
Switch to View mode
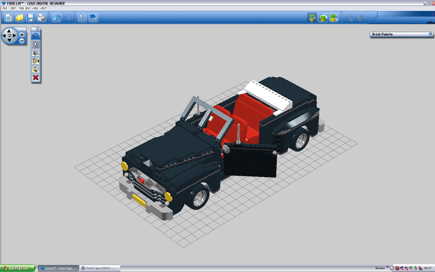(323, 18)
